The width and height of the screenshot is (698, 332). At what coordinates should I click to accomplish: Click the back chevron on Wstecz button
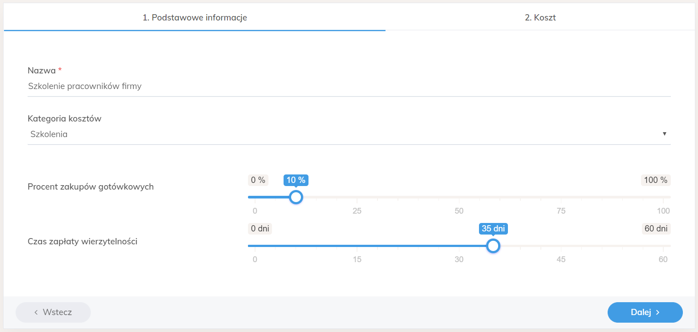click(36, 312)
